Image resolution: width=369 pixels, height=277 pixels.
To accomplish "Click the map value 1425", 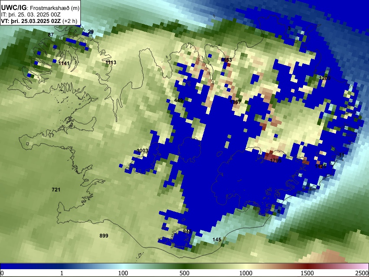I will tap(320, 166).
